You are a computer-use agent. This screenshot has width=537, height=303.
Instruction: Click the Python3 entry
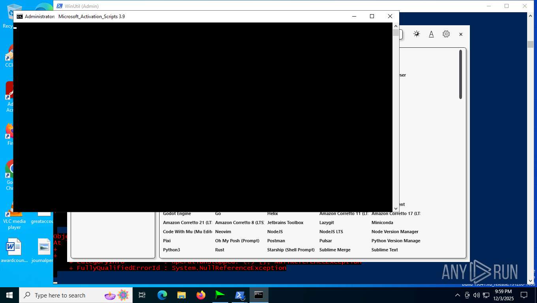(171, 250)
